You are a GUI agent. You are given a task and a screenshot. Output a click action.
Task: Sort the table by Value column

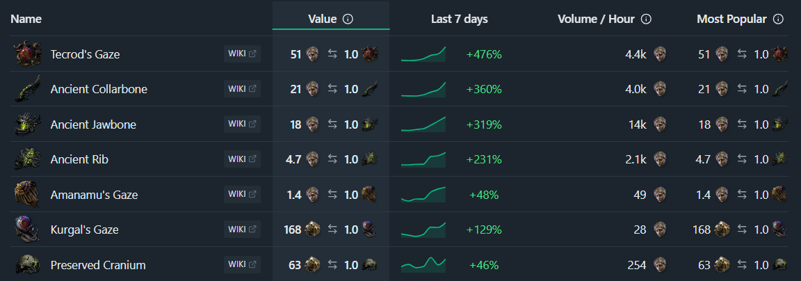pyautogui.click(x=322, y=19)
